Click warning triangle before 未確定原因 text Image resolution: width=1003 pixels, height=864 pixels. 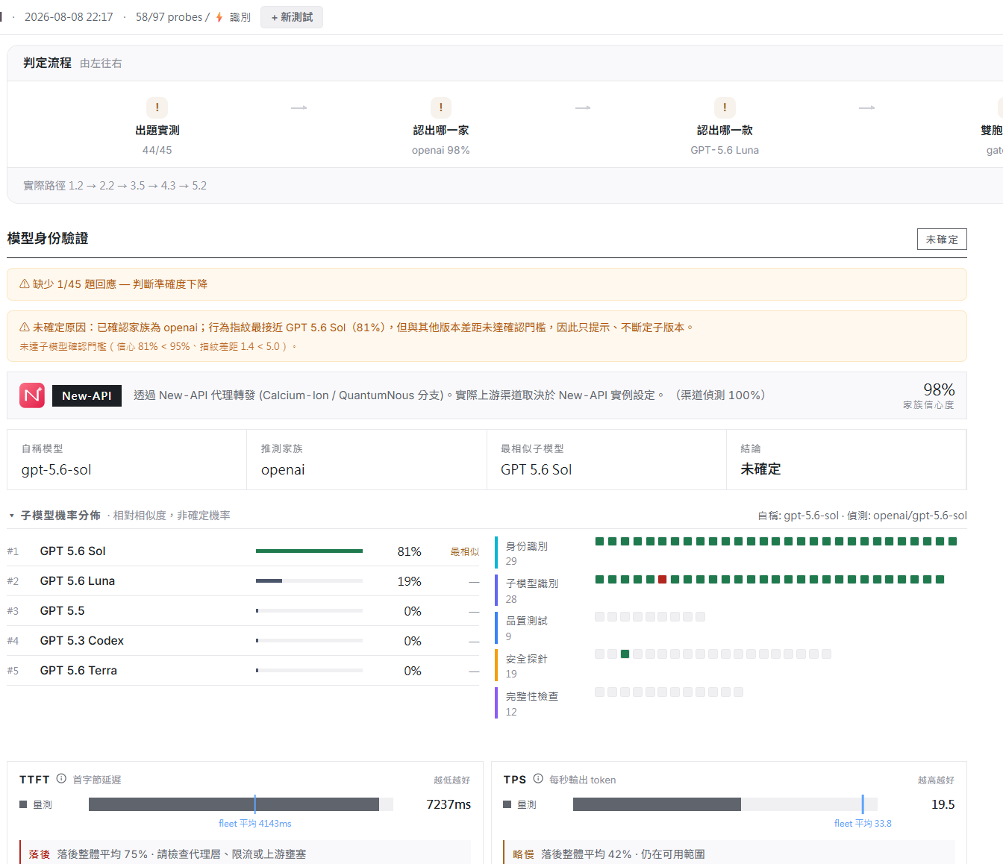[25, 327]
